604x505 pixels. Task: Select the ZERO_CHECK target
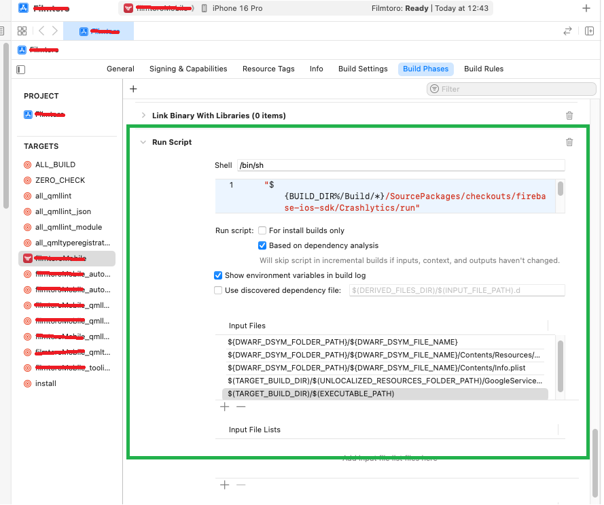coord(60,180)
